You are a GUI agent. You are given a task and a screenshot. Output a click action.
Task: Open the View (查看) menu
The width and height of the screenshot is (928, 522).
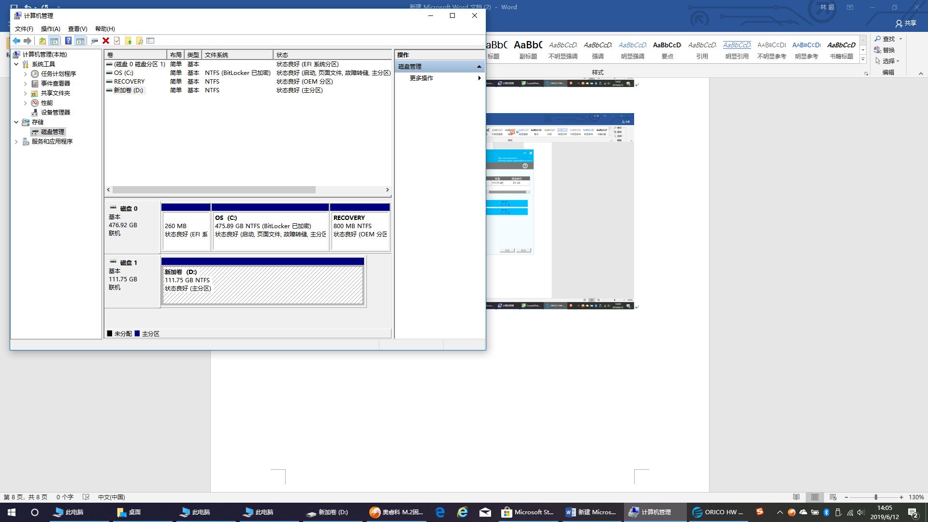point(77,29)
